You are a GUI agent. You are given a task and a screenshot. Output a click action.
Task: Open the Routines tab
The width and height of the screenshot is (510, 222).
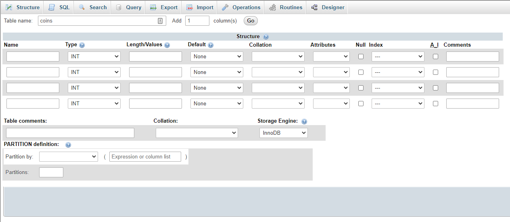pos(286,7)
